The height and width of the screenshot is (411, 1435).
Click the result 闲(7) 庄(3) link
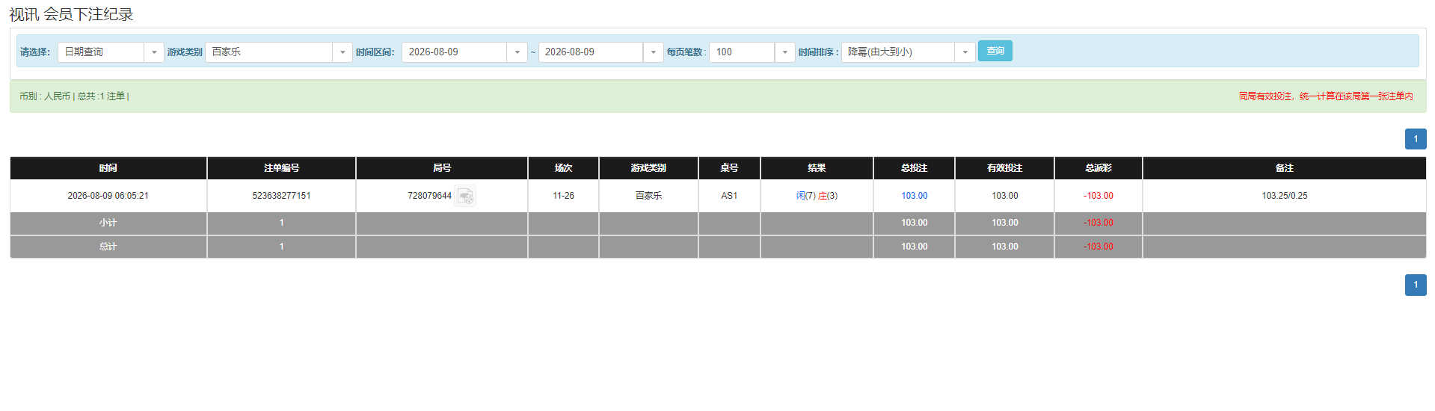817,196
